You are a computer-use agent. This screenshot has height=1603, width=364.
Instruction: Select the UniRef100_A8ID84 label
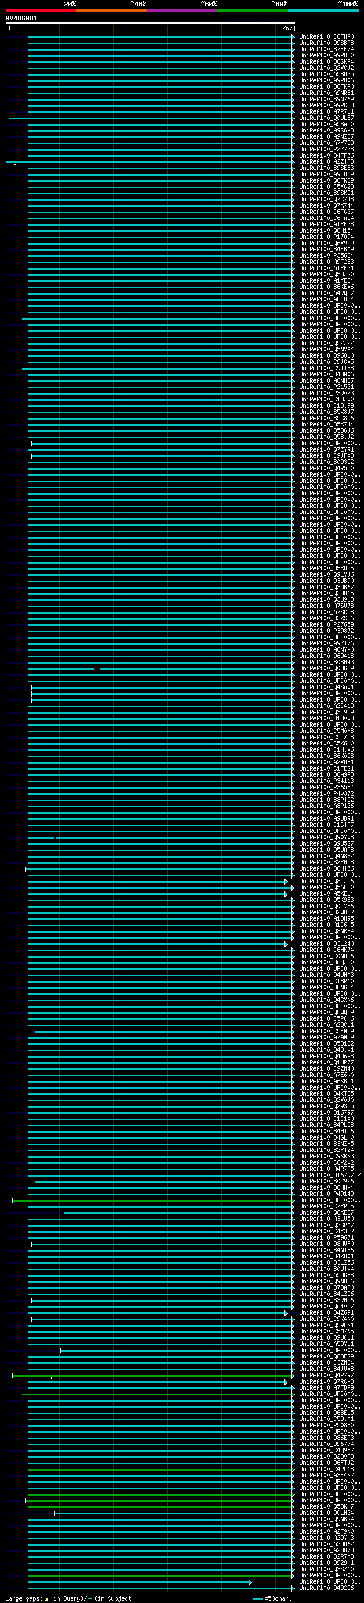click(326, 299)
